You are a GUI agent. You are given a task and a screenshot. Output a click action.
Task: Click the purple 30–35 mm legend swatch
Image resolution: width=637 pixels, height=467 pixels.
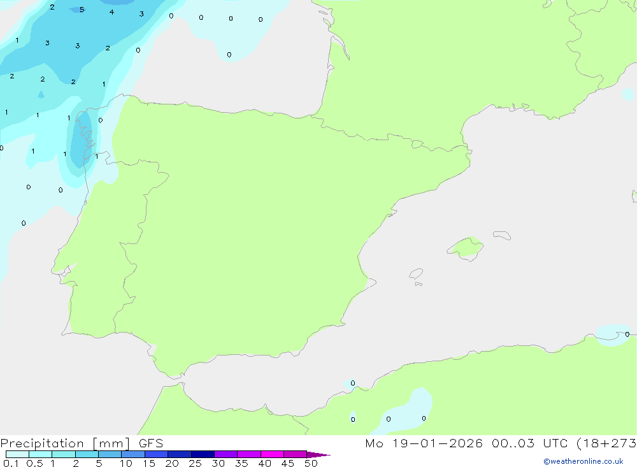226,454
